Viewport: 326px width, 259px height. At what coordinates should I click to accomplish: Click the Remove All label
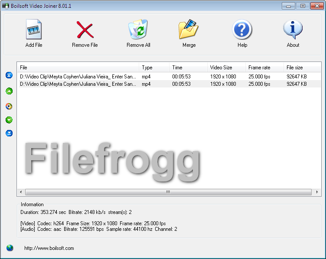click(x=138, y=45)
